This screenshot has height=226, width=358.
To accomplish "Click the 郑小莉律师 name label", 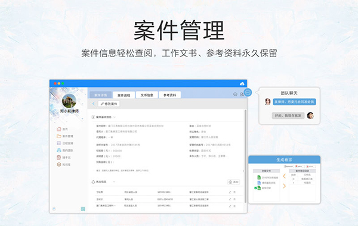I will [69, 111].
